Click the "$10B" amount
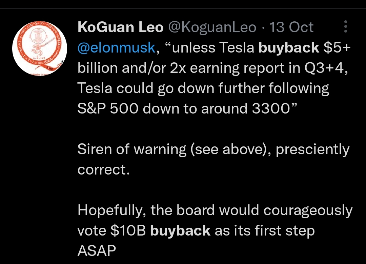The width and height of the screenshot is (366, 264). [x=128, y=231]
